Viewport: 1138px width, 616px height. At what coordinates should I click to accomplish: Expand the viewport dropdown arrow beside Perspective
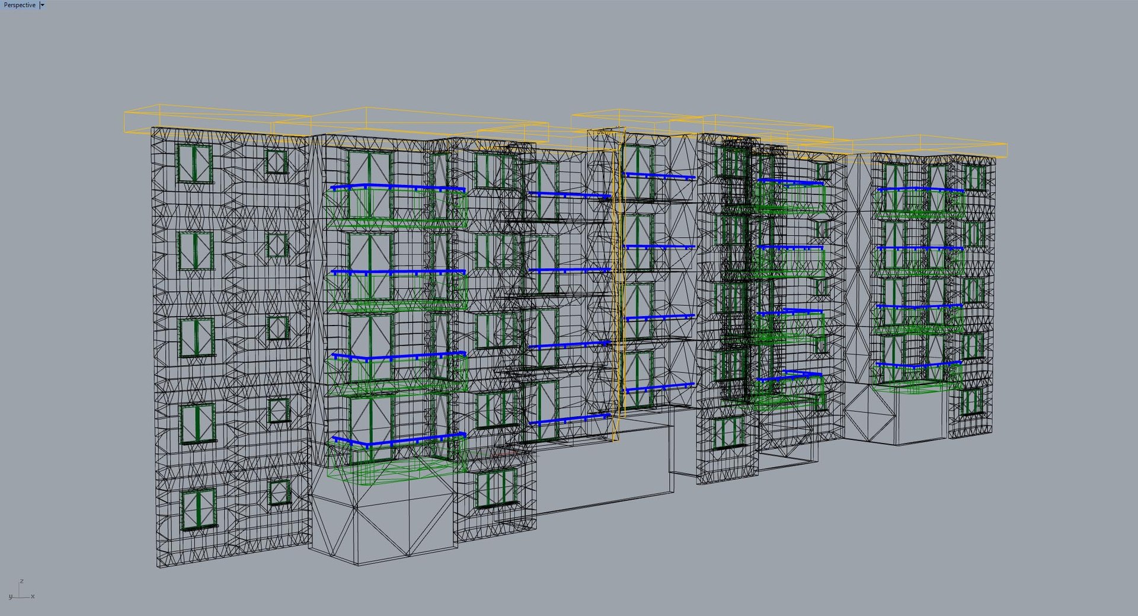[42, 5]
